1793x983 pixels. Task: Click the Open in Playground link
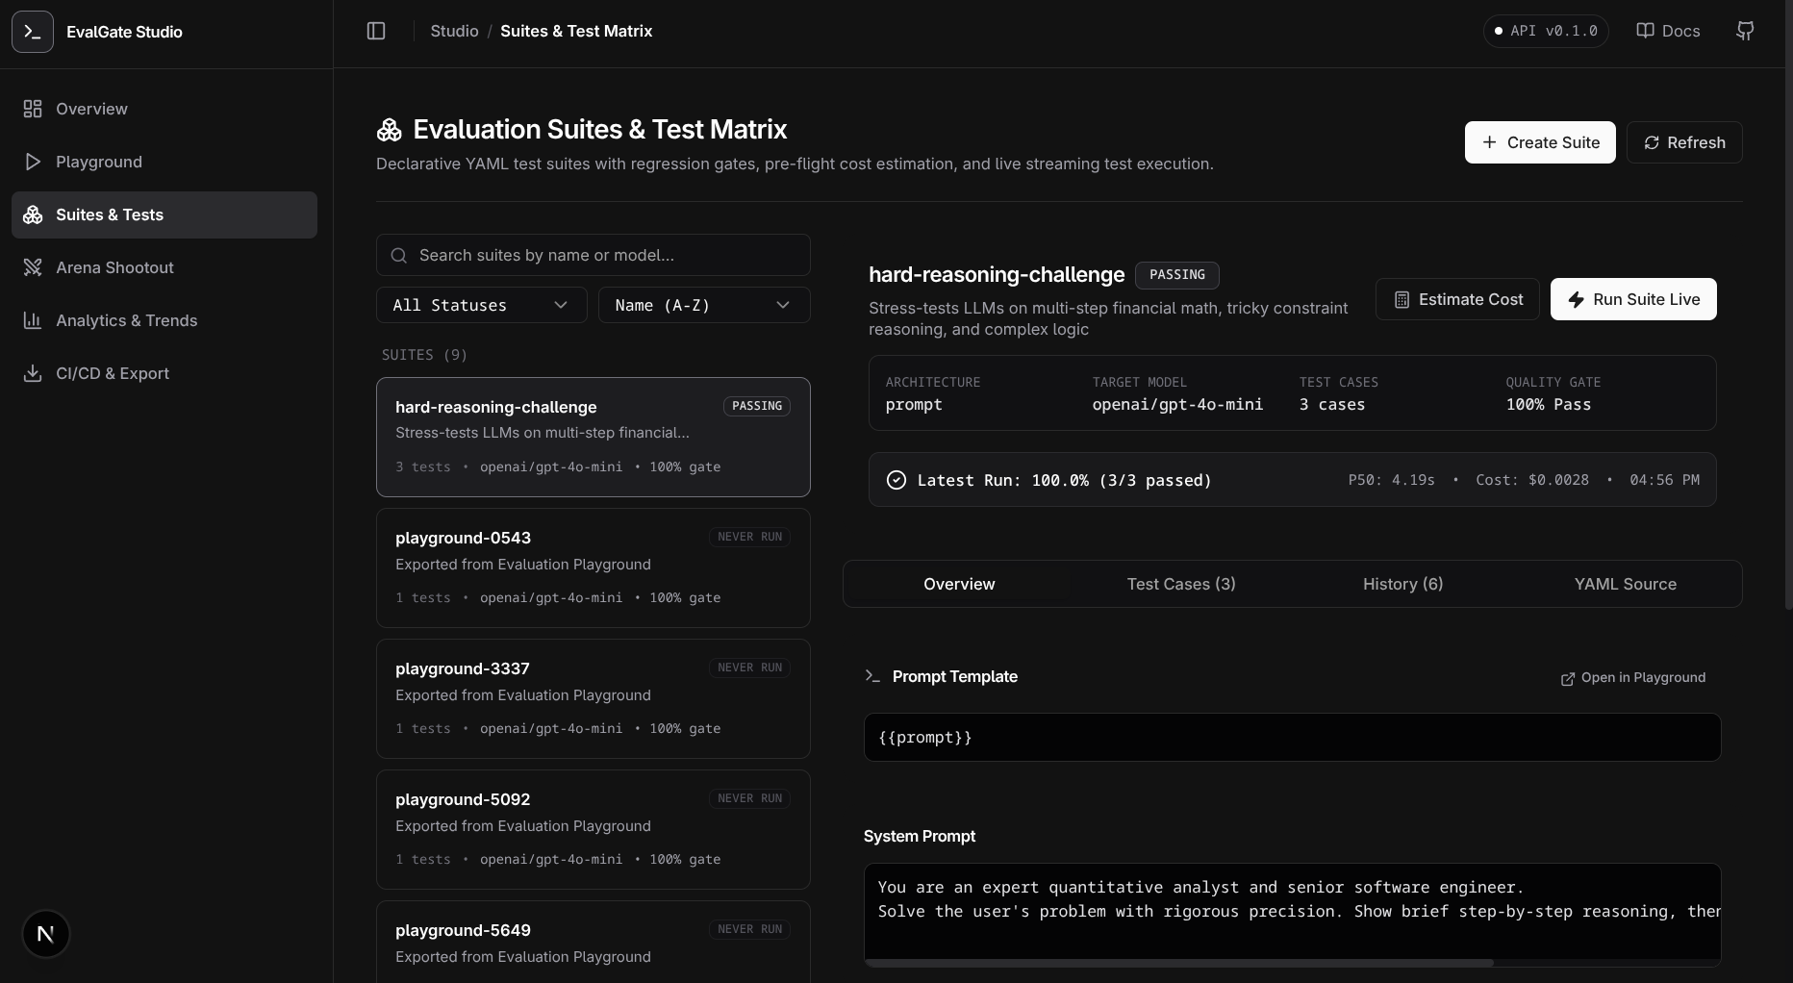click(1632, 678)
